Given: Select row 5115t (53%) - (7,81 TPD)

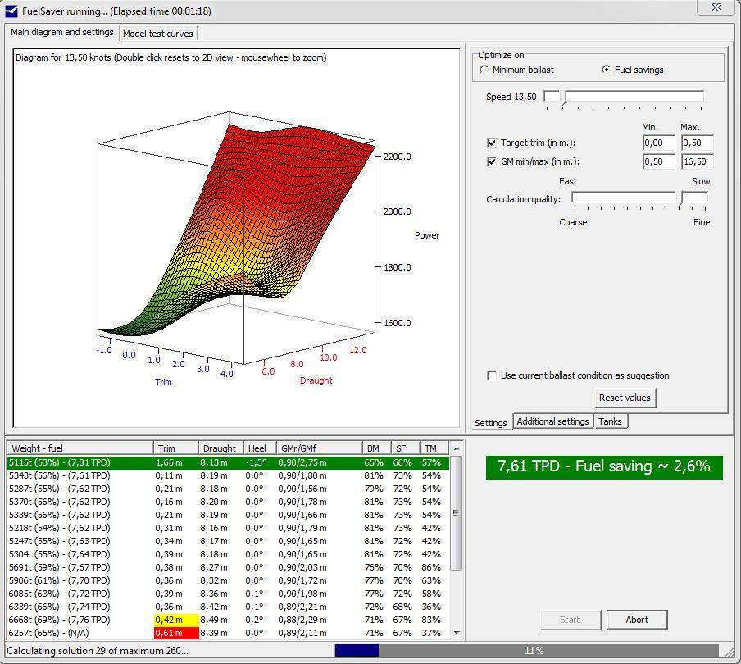Looking at the screenshot, I should [228, 462].
